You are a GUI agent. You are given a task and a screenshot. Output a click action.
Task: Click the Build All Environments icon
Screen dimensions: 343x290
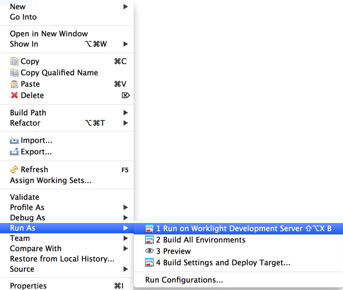[149, 240]
